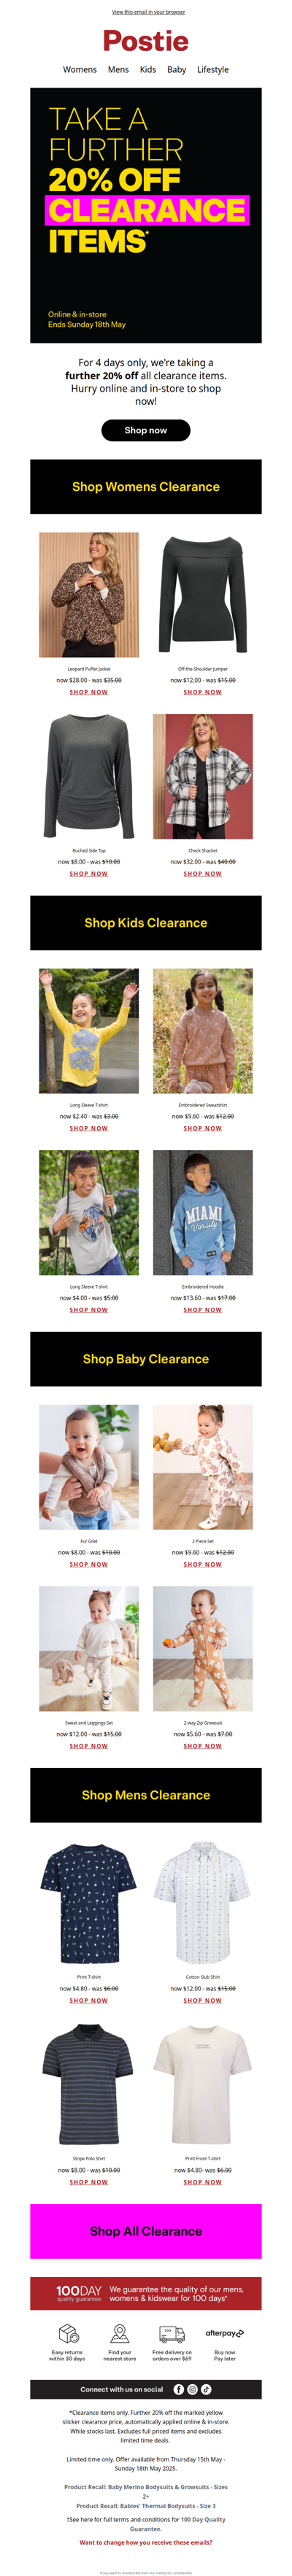Select the Kids navigation link
292x2576 pixels.
click(x=148, y=70)
